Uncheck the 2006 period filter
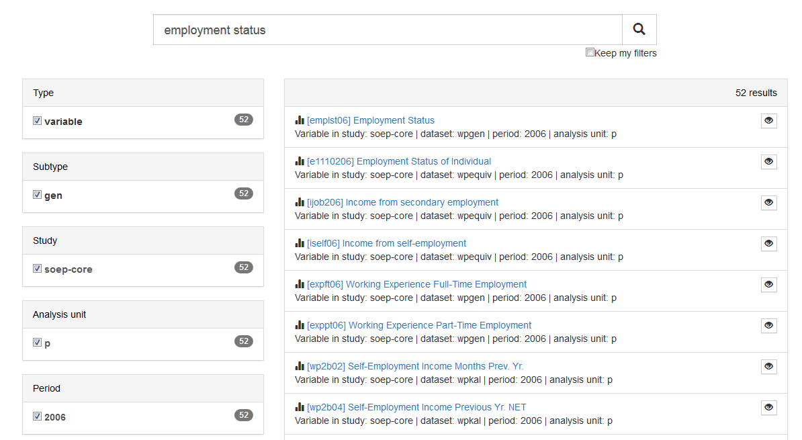Image resolution: width=802 pixels, height=440 pixels. [37, 416]
